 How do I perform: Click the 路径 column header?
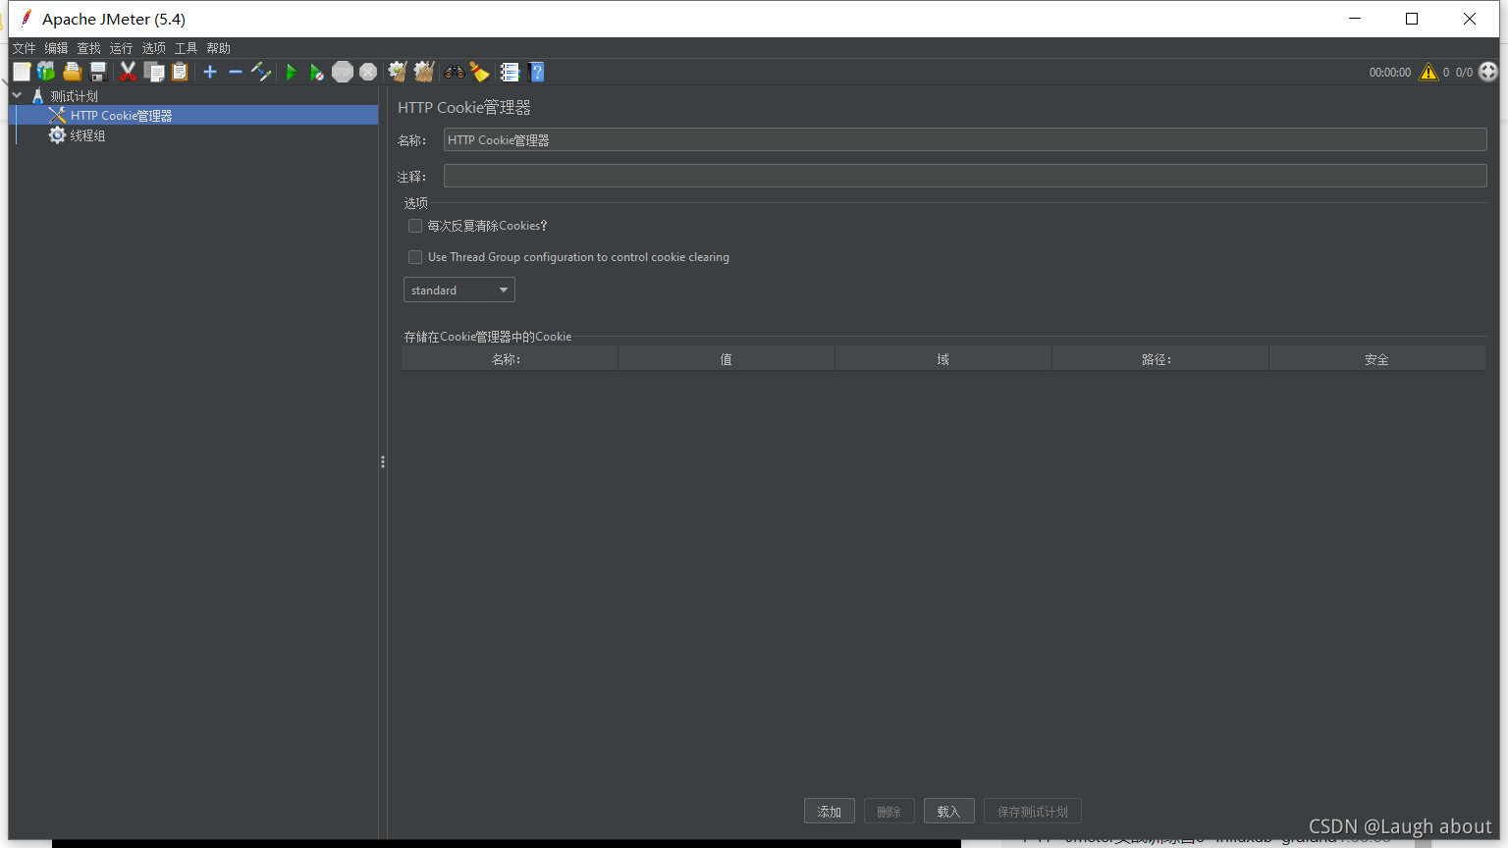point(1160,359)
